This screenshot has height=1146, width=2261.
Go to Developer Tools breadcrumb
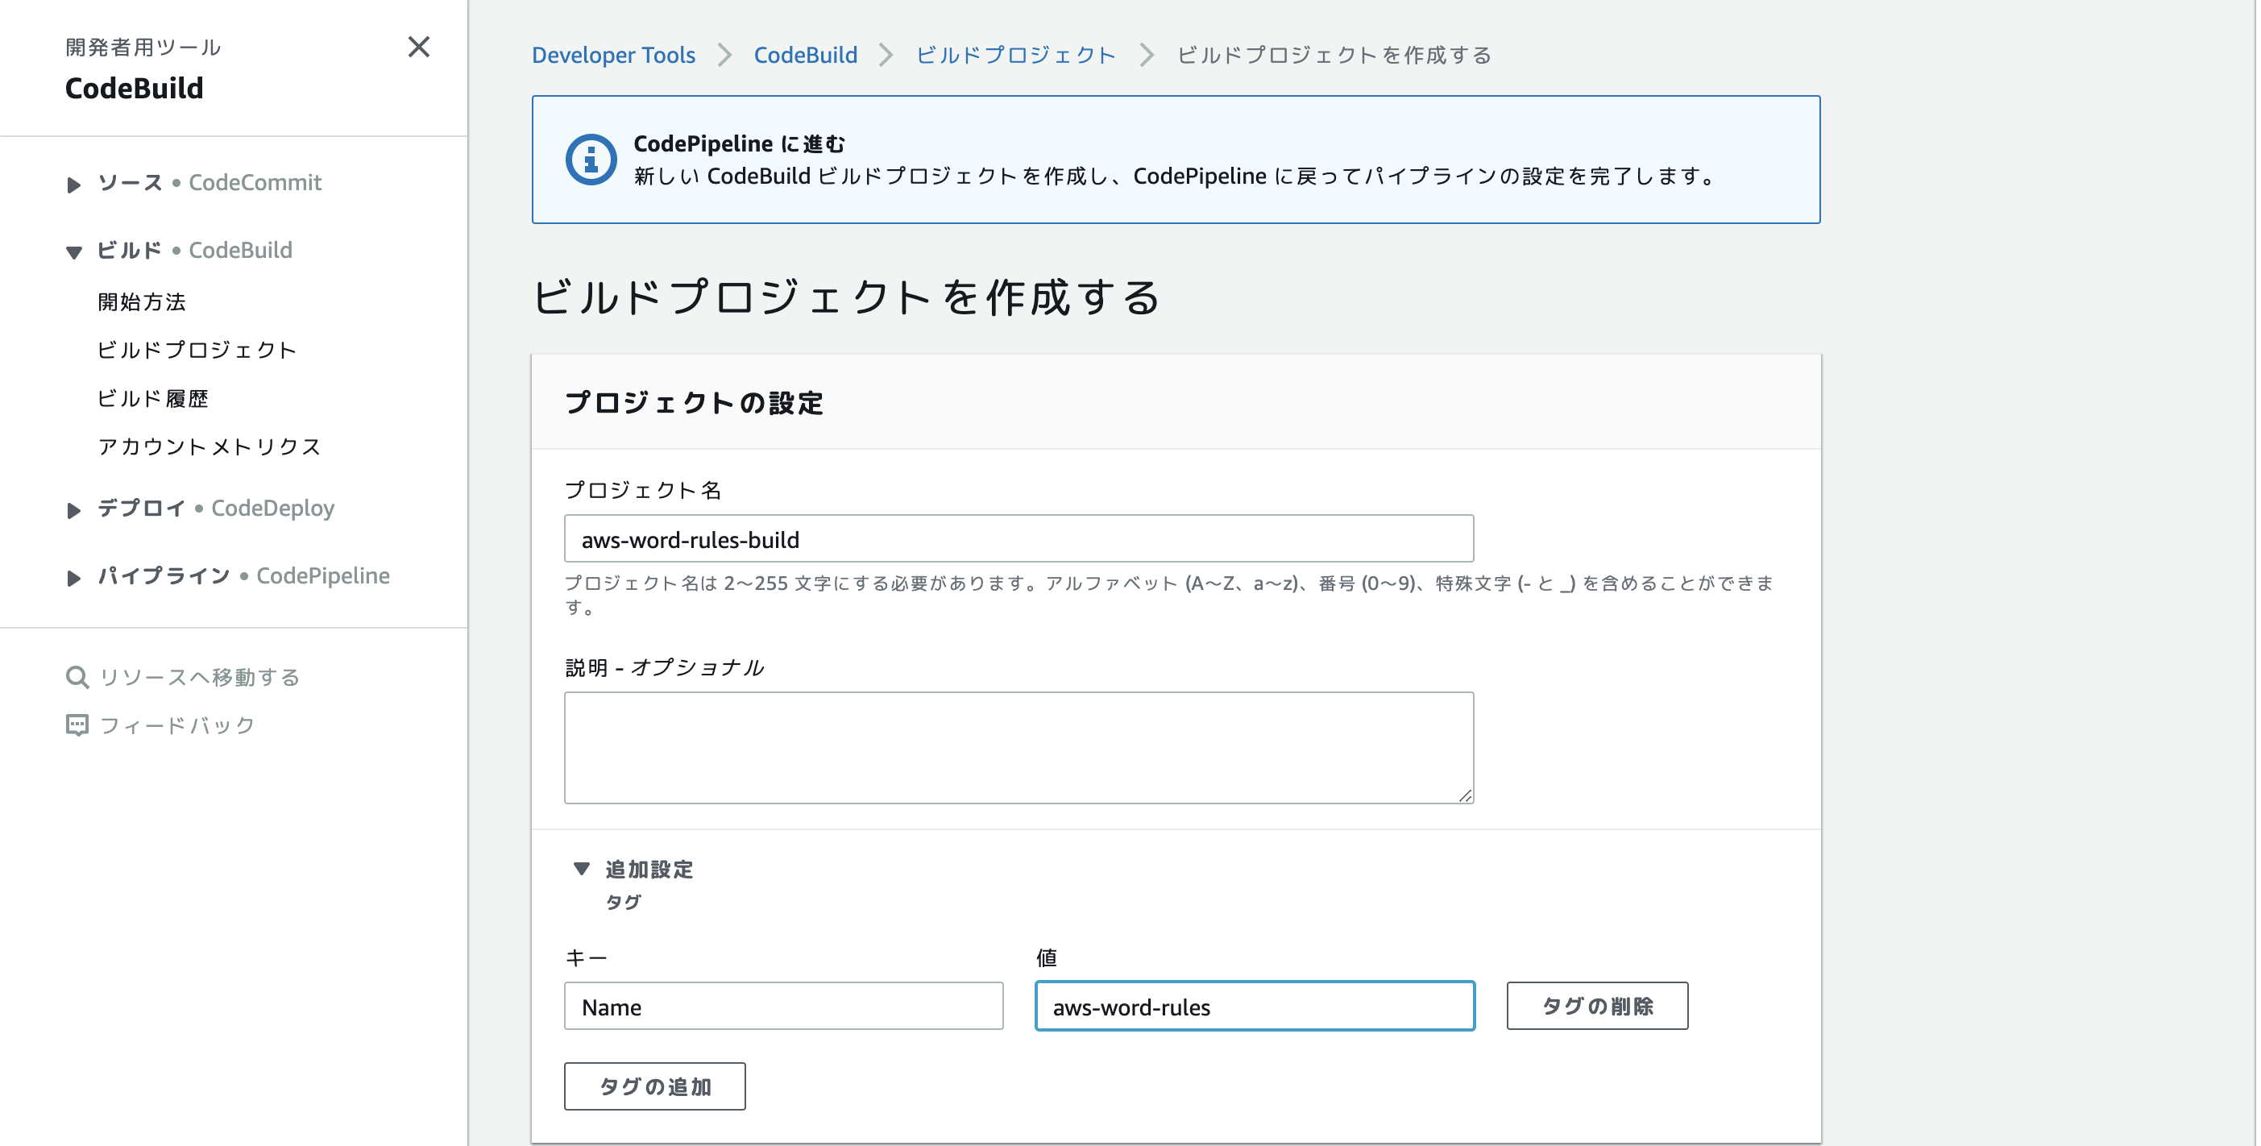pyautogui.click(x=613, y=55)
